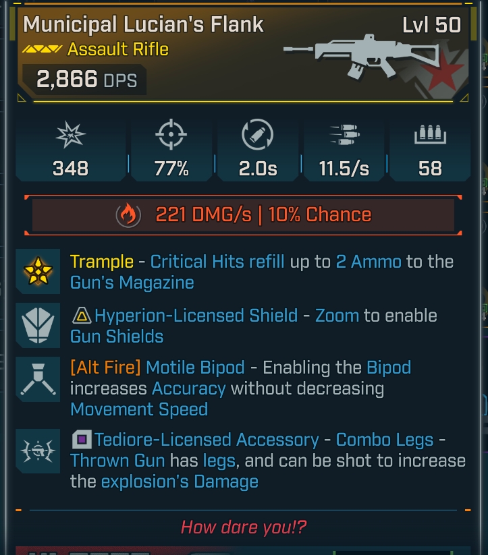This screenshot has height=555, width=488.
Task: Click the fire element flame icon
Action: pos(128,215)
